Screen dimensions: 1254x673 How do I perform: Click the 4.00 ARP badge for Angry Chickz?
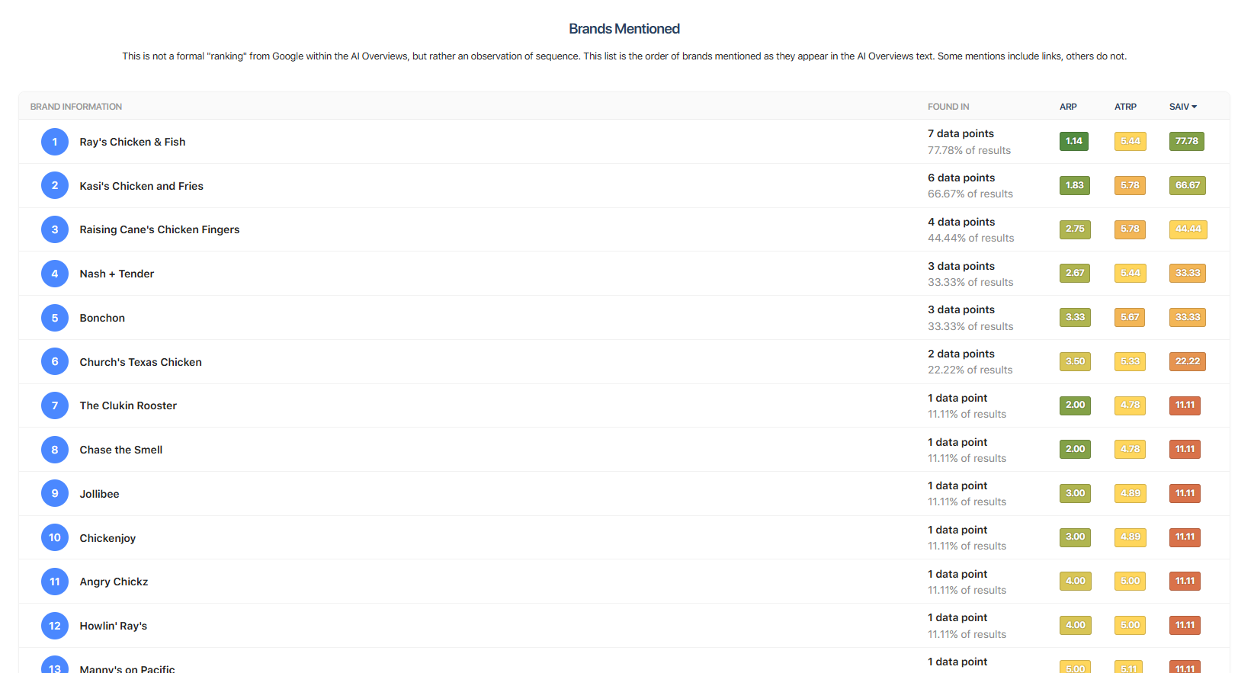coord(1076,582)
